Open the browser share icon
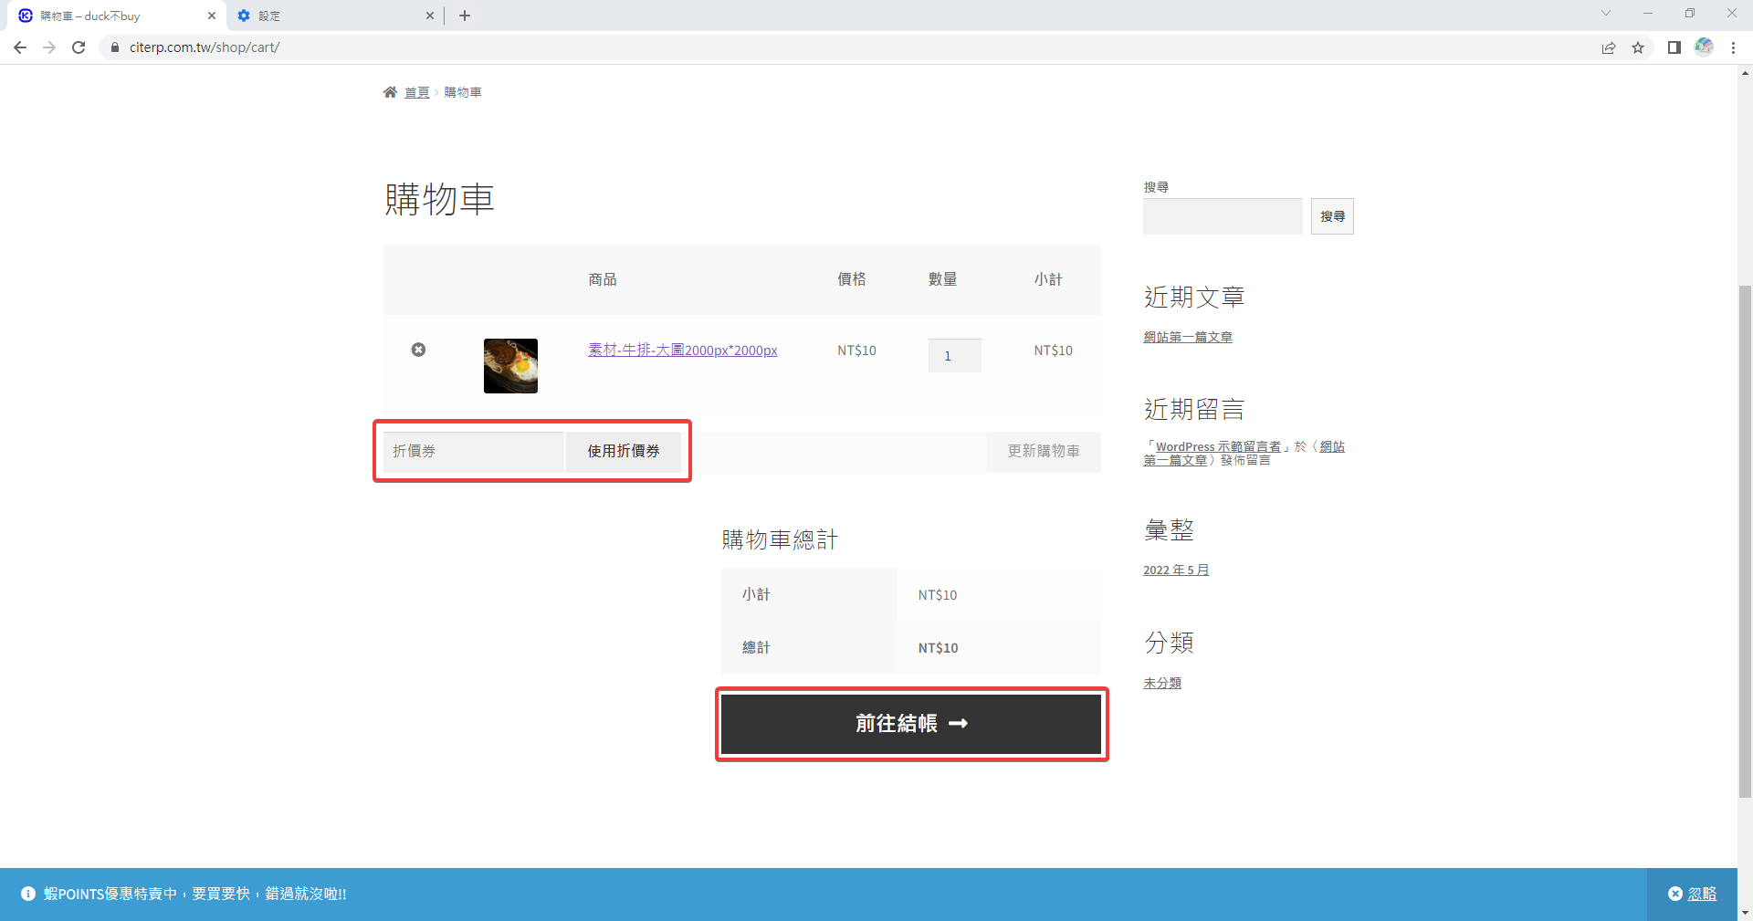The width and height of the screenshot is (1753, 921). tap(1609, 47)
